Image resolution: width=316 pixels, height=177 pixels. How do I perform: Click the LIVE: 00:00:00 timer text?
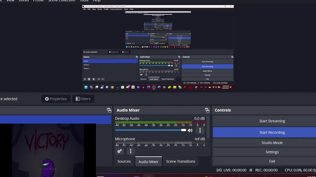pyautogui.click(x=235, y=170)
